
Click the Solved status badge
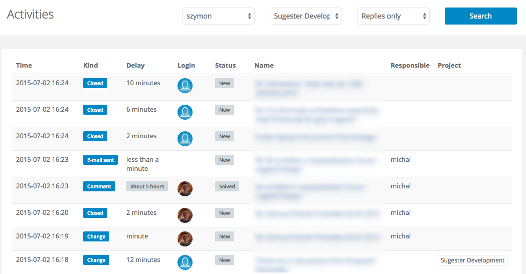coord(227,186)
